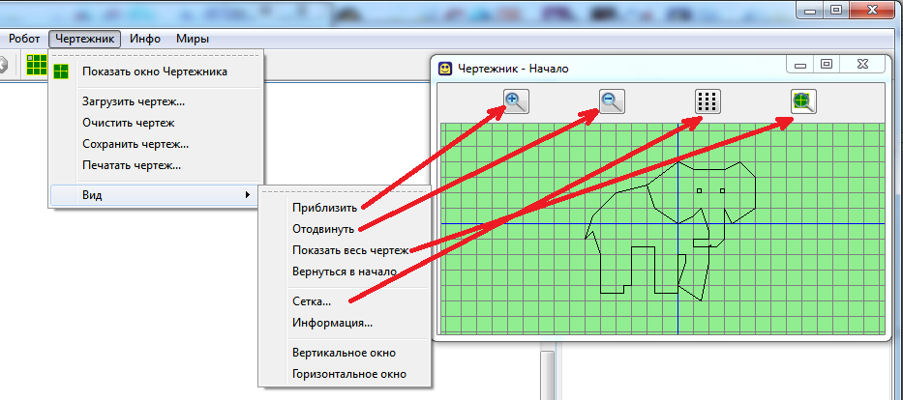Click the zoom in magnifier icon
Image resolution: width=903 pixels, height=400 pixels.
516,101
